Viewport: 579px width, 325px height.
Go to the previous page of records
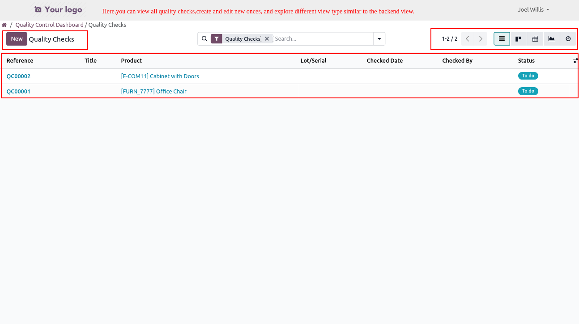tap(467, 39)
